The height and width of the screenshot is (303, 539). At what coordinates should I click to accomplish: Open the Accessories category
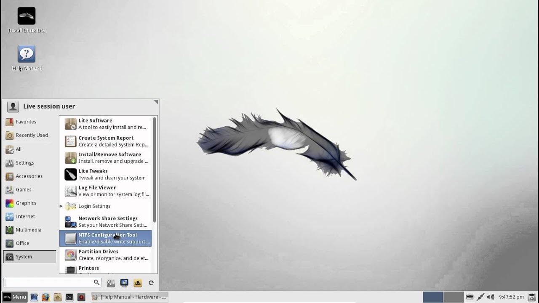(x=29, y=176)
